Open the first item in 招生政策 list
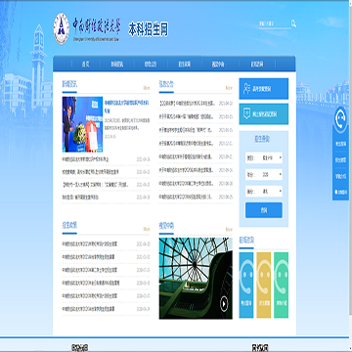Viewport: 352px width, 352px height. (x=90, y=243)
